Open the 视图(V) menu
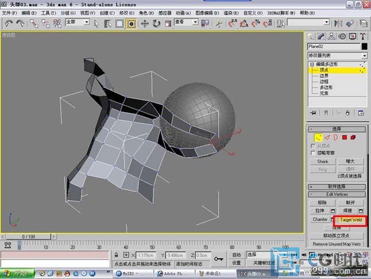Image resolution: width=371 pixels, height=279 pixels. point(87,13)
